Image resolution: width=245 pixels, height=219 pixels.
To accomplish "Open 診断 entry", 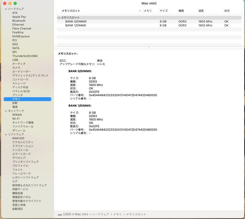I will coord(15,103).
